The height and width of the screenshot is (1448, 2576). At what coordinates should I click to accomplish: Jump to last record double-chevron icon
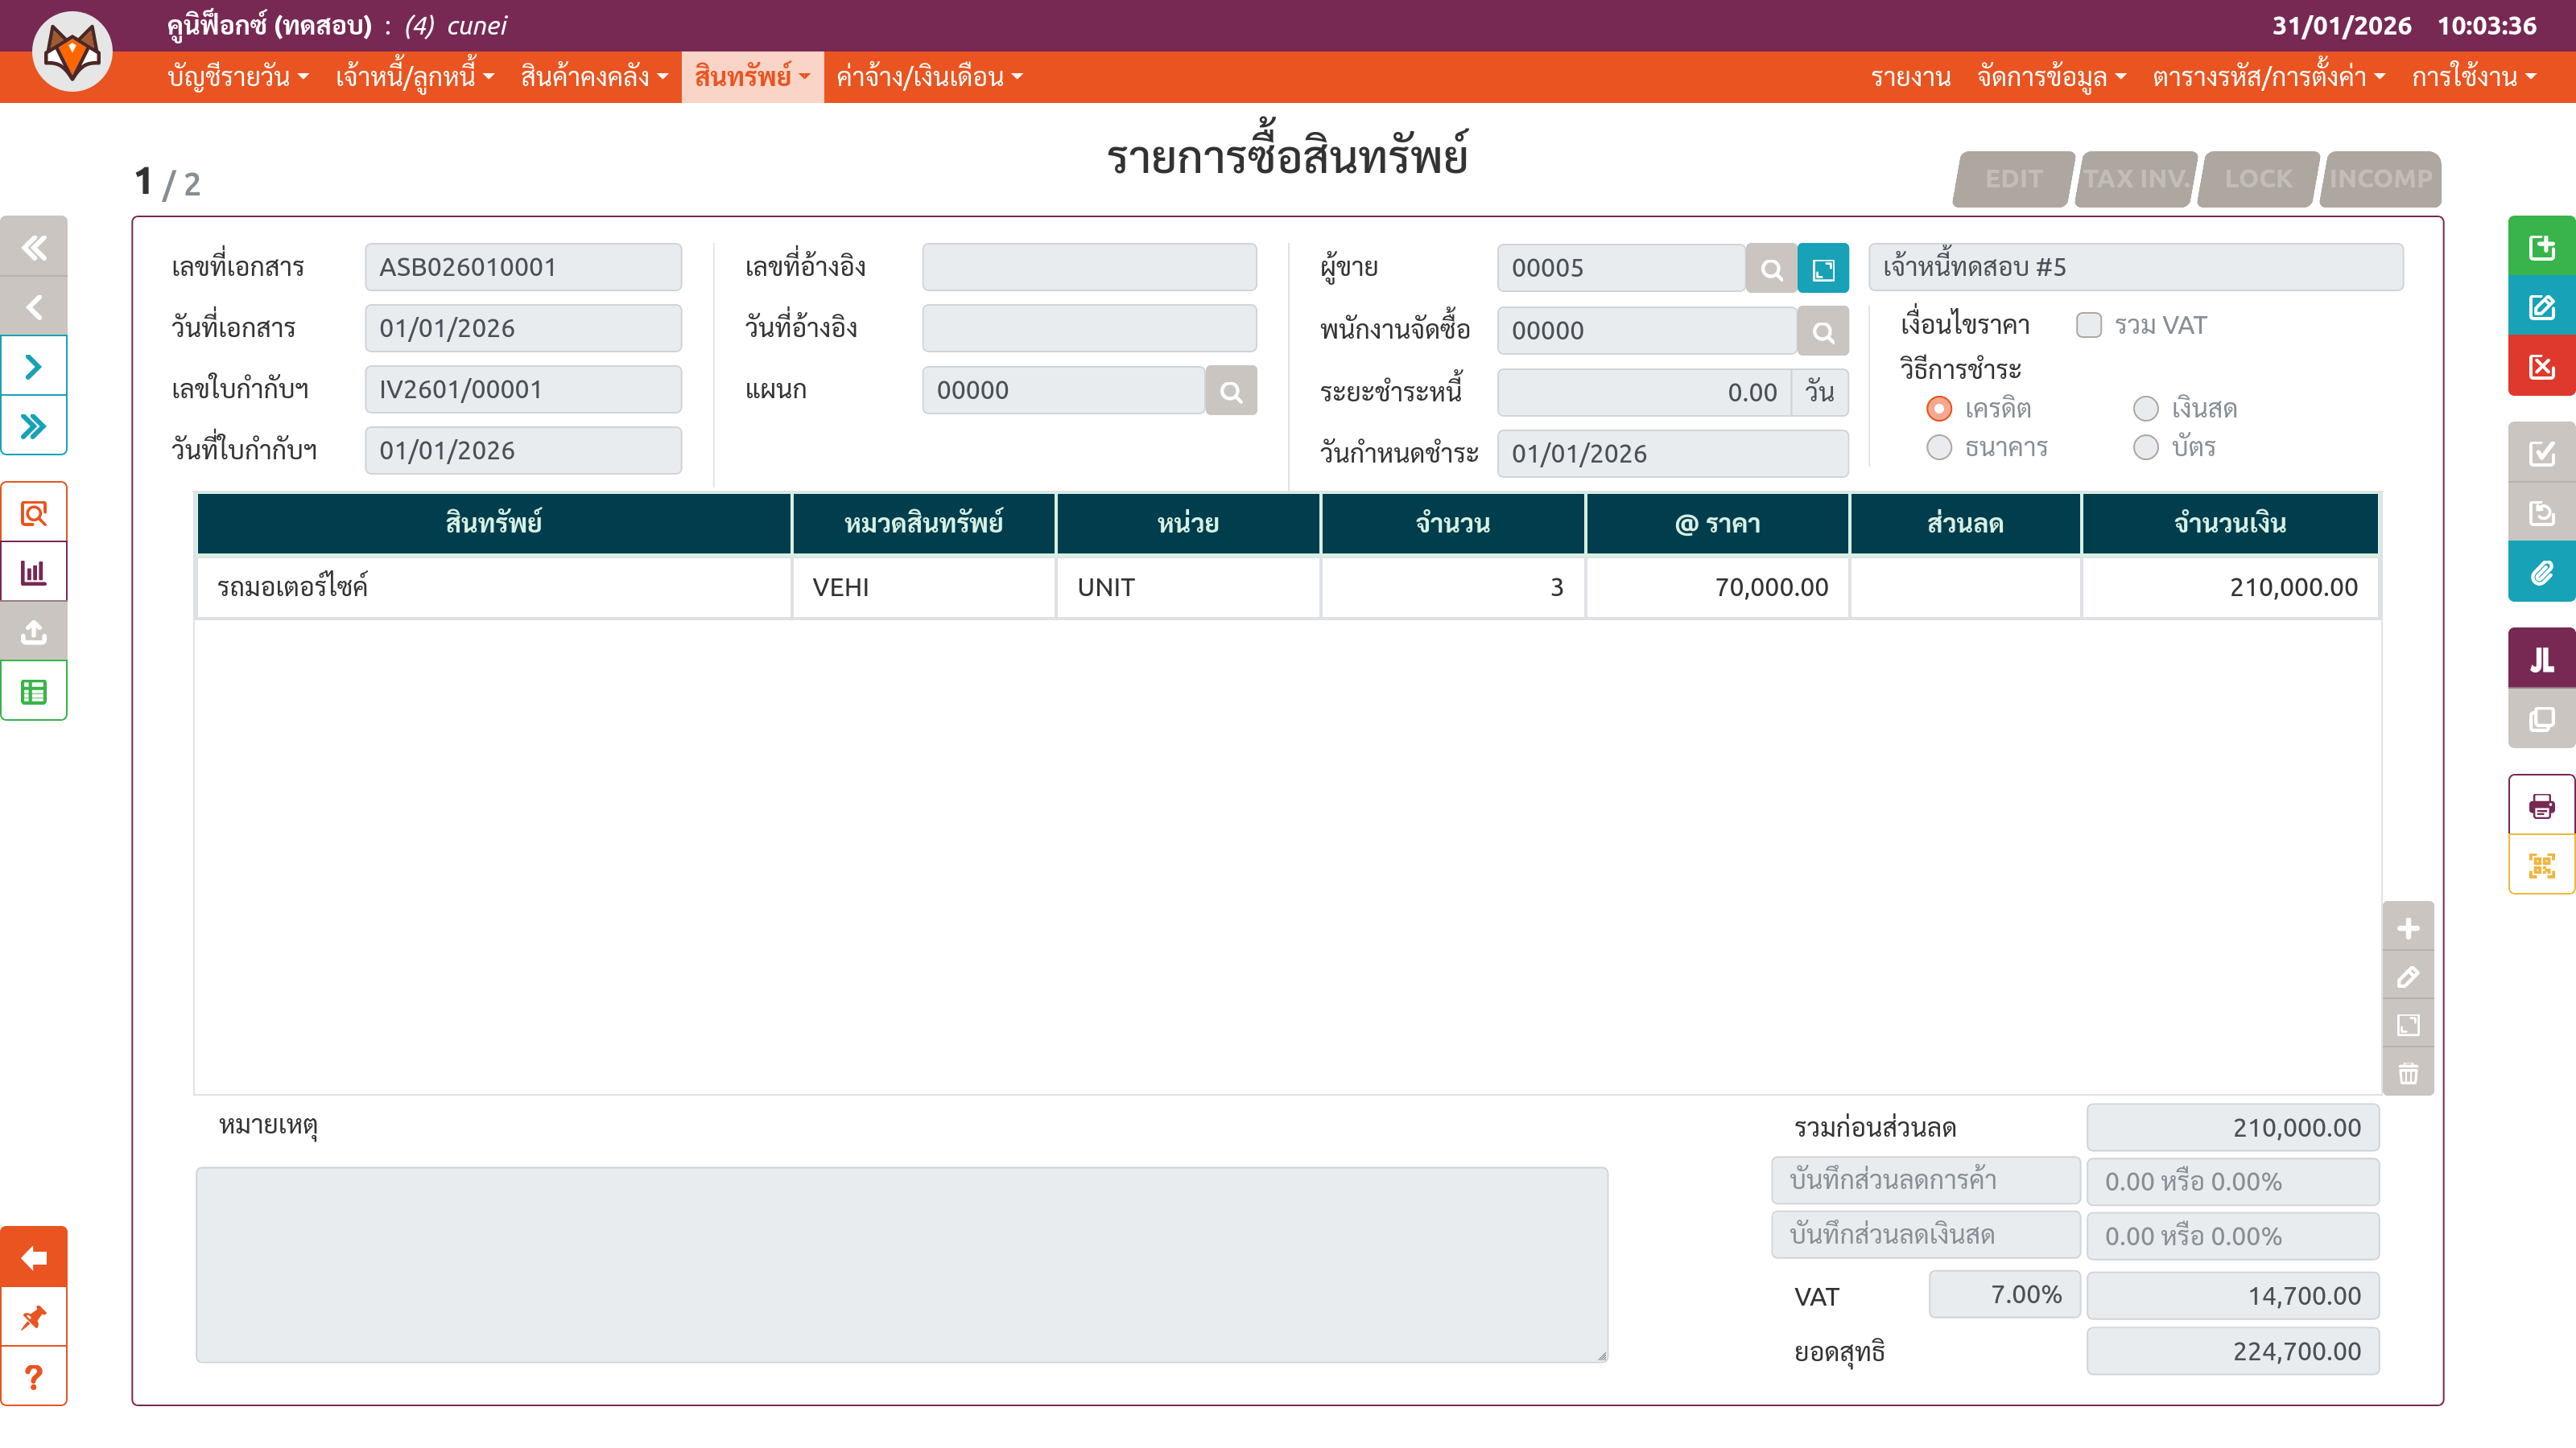click(x=34, y=426)
